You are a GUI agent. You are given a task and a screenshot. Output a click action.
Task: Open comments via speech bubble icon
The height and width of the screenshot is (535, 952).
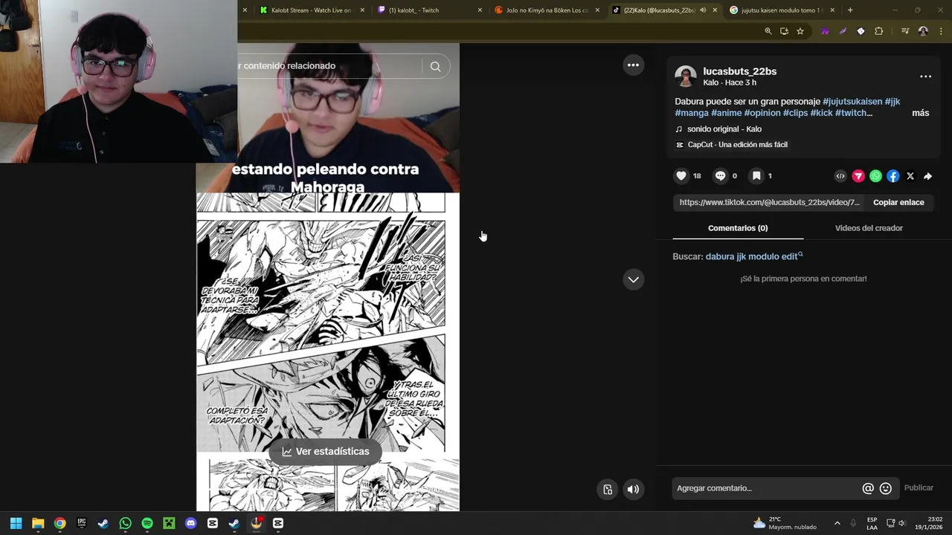point(720,176)
